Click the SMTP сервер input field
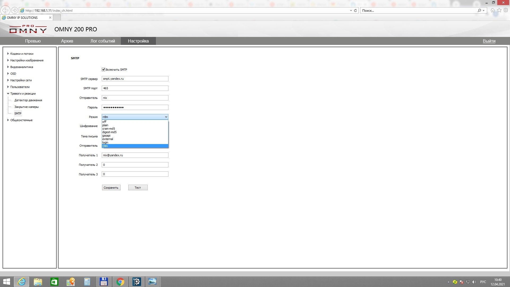 pyautogui.click(x=135, y=79)
